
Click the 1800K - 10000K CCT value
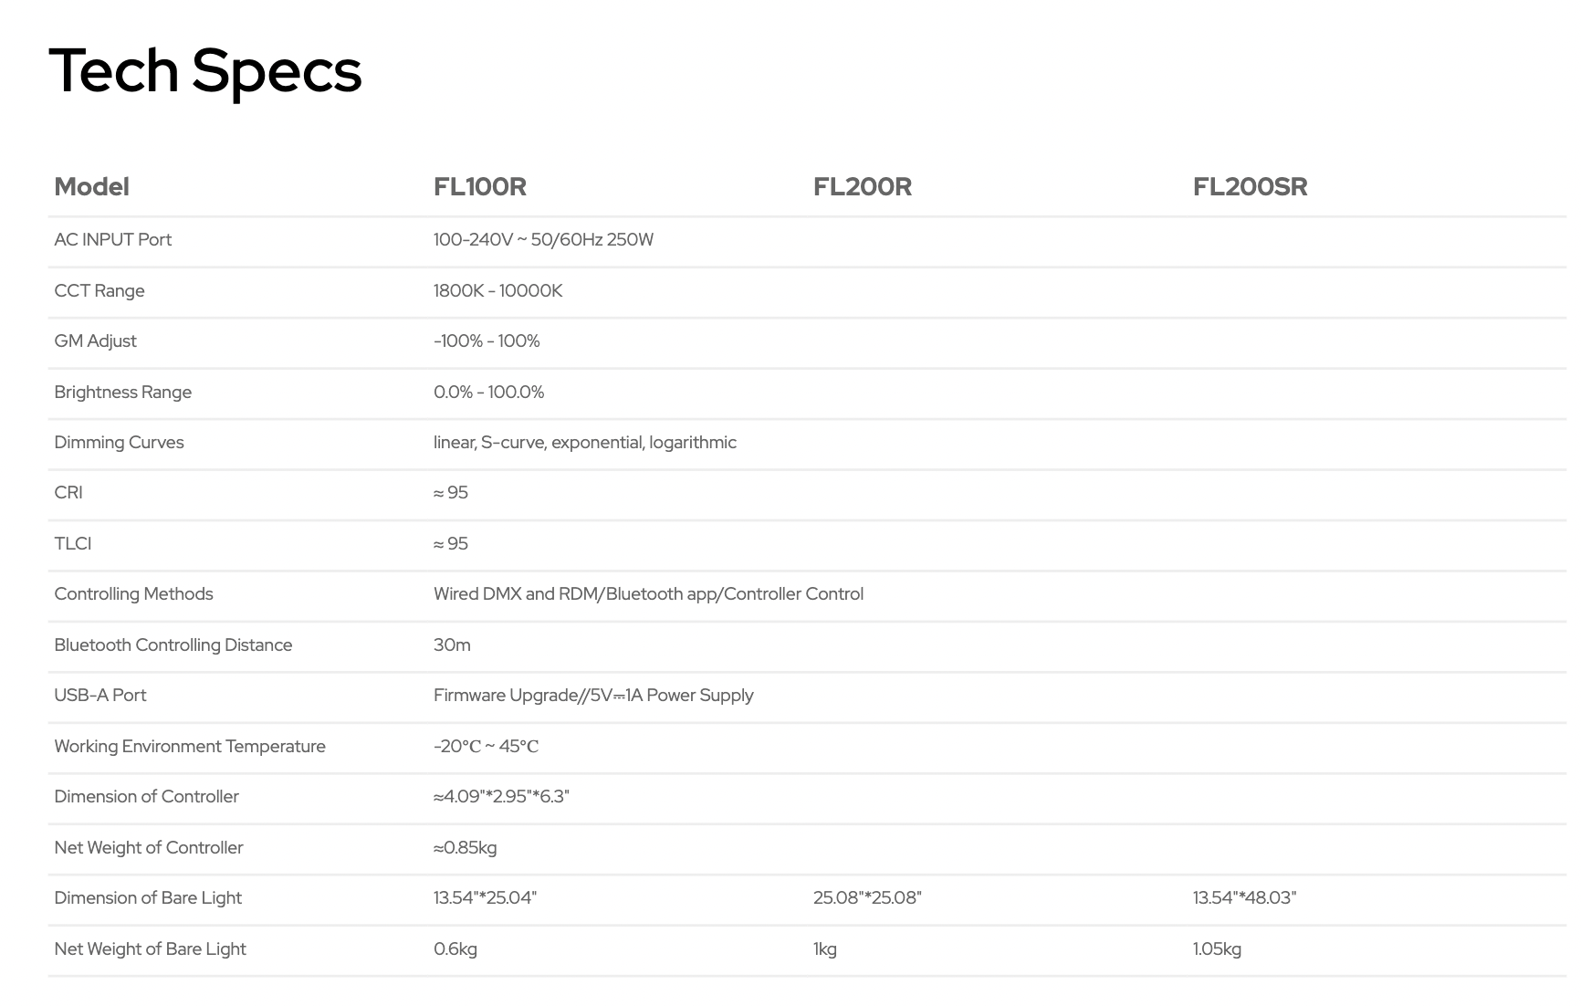(497, 291)
